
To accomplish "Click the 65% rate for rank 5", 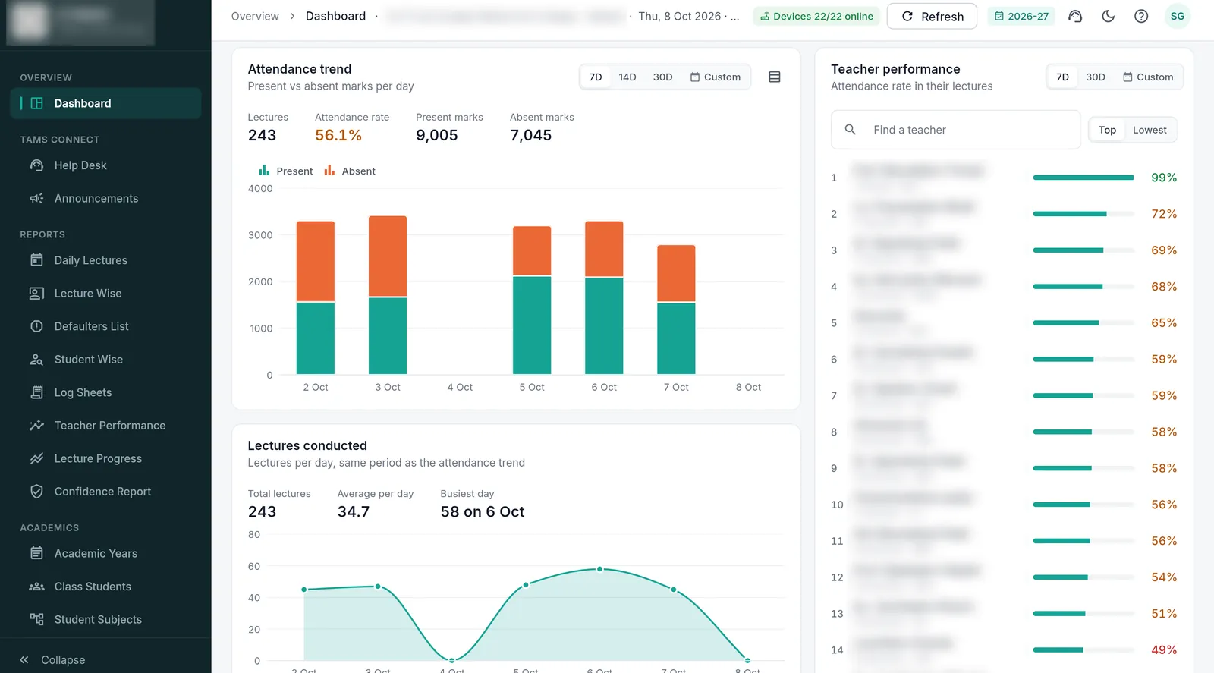I will coord(1164,323).
